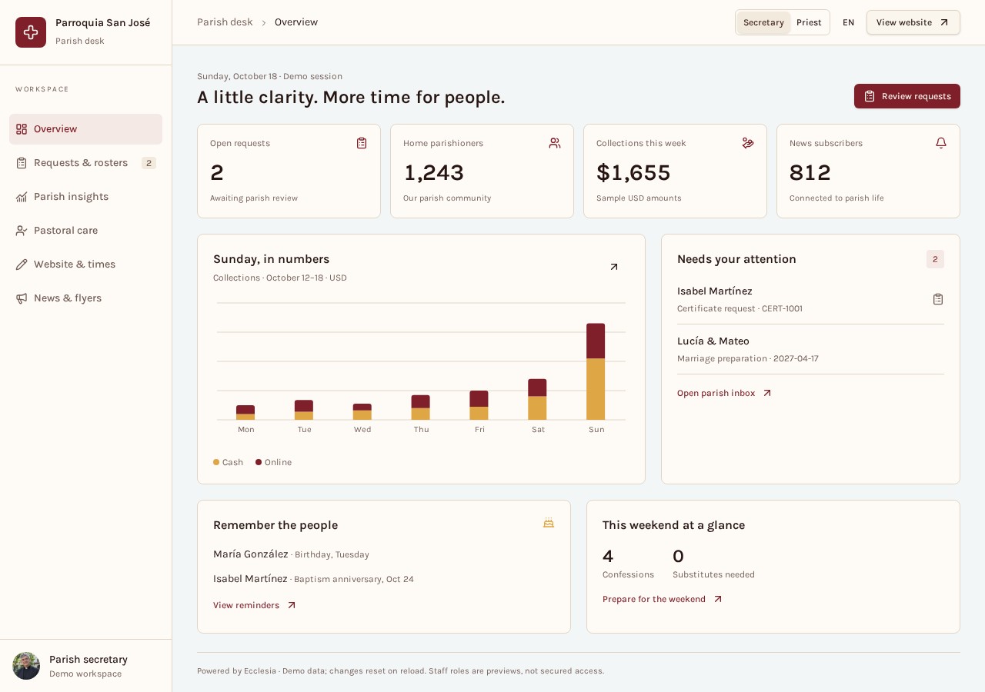Image resolution: width=985 pixels, height=692 pixels.
Task: Click the Parish secretary avatar photo
Action: click(26, 666)
